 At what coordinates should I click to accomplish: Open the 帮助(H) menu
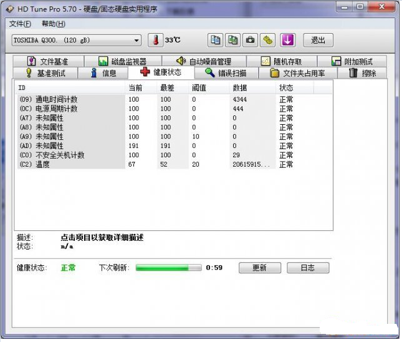pyautogui.click(x=54, y=24)
